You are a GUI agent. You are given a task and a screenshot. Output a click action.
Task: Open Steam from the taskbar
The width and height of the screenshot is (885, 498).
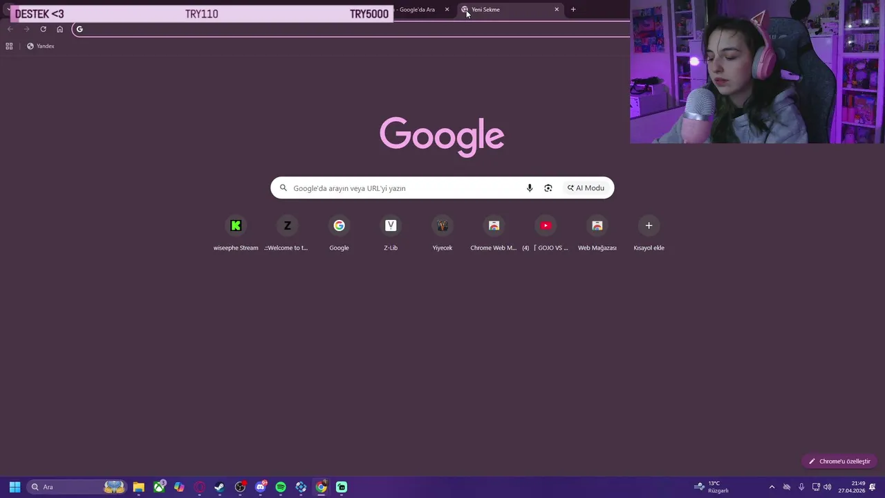(x=220, y=487)
